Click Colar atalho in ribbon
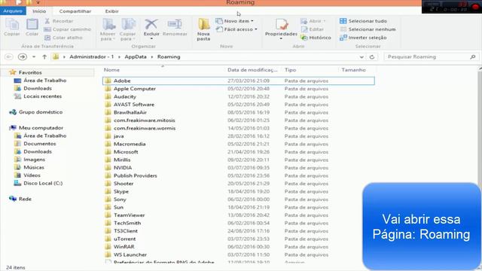 pyautogui.click(x=63, y=38)
